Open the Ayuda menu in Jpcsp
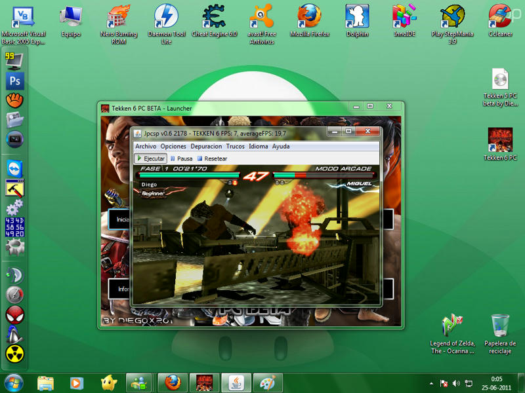The height and width of the screenshot is (393, 525). [281, 146]
